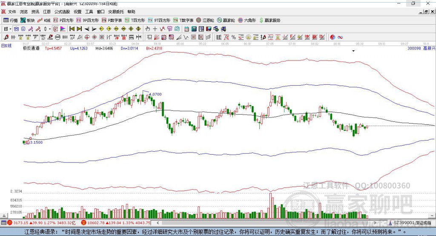Click the n² drawing tool icon
Viewport: 436px width, 236px height.
pyautogui.click(x=72, y=37)
